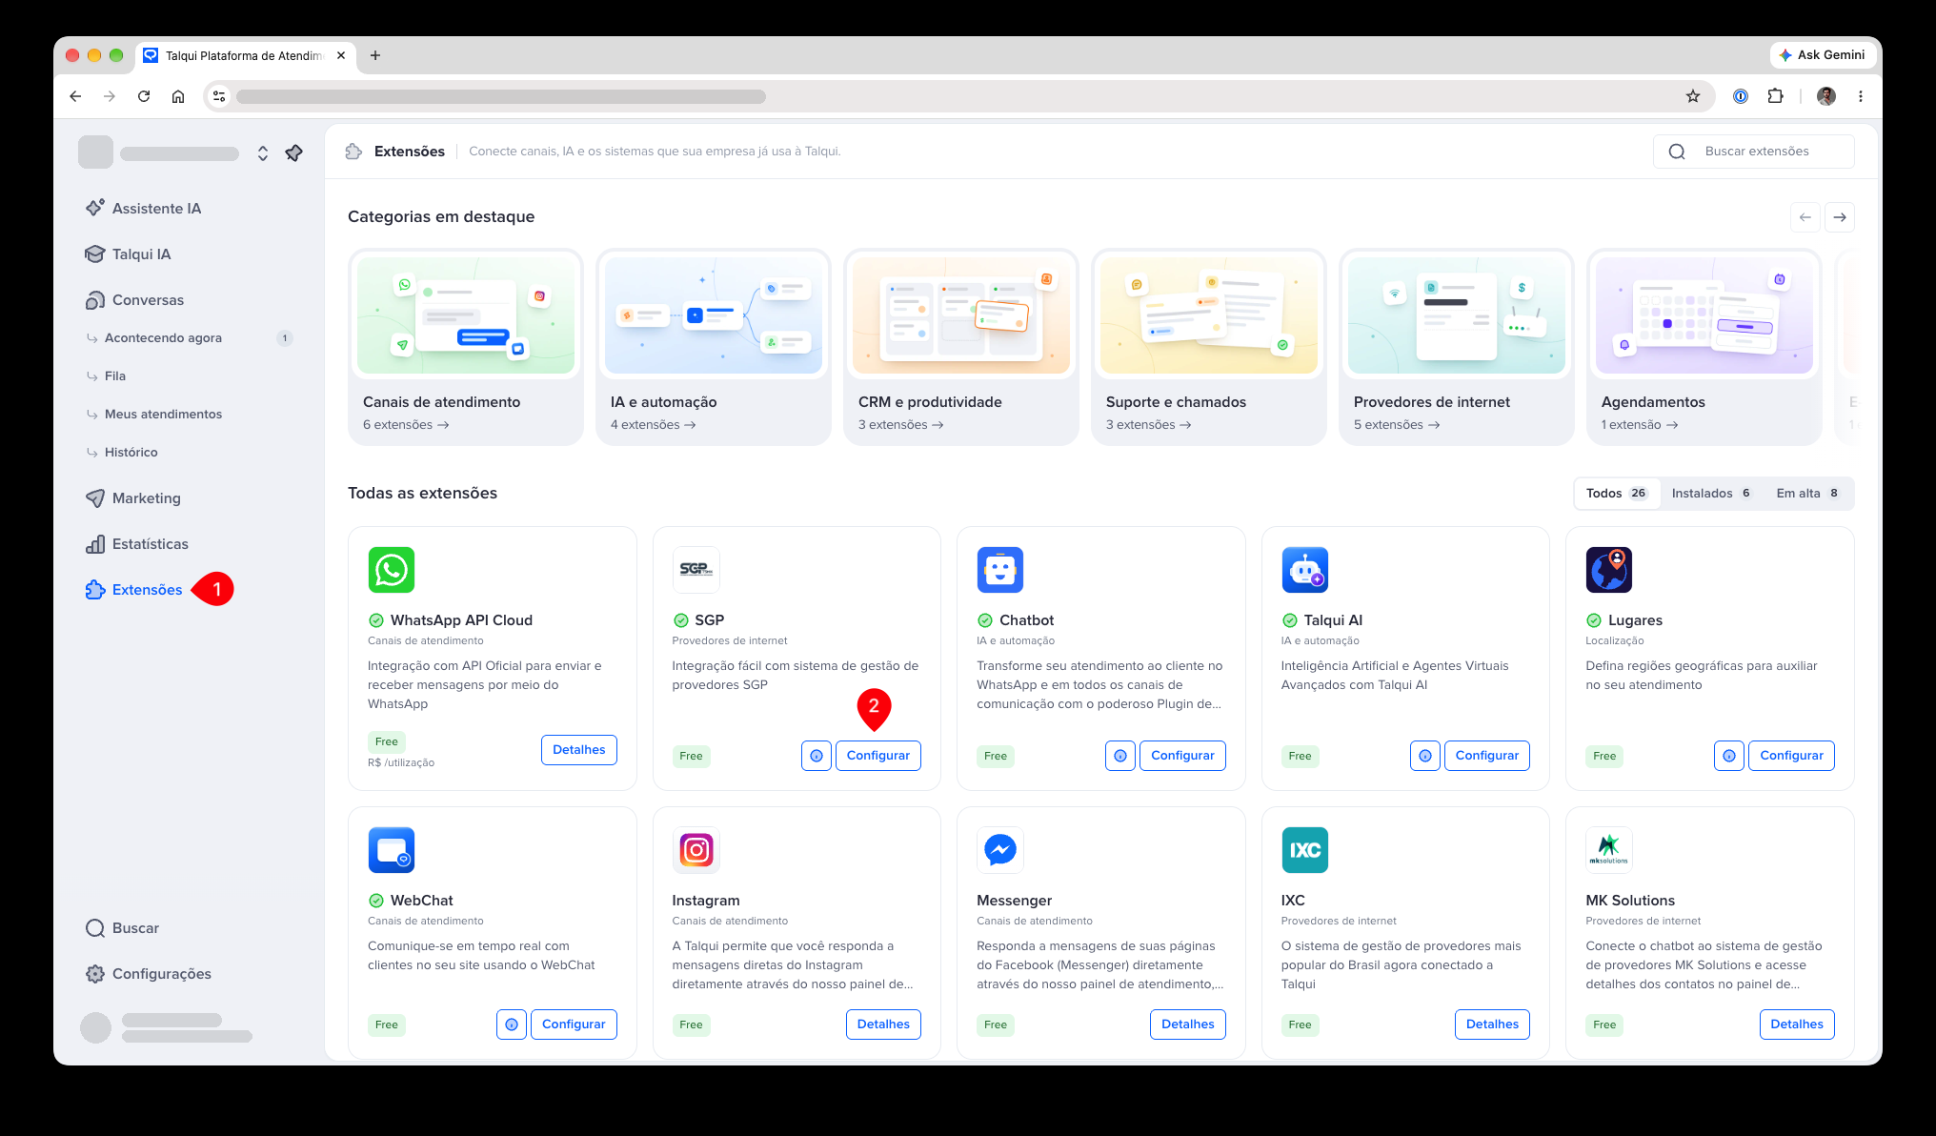
Task: Open Chrome three-dot menu
Action: 1860,96
